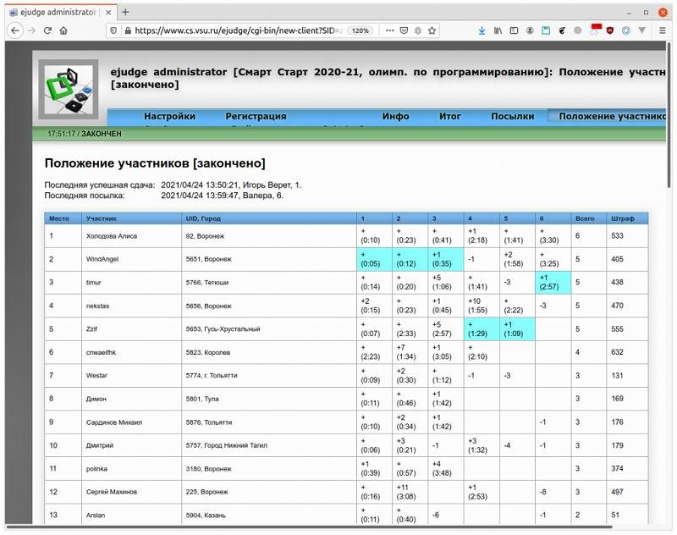
Task: Bookmark this page with the star icon
Action: (432, 30)
